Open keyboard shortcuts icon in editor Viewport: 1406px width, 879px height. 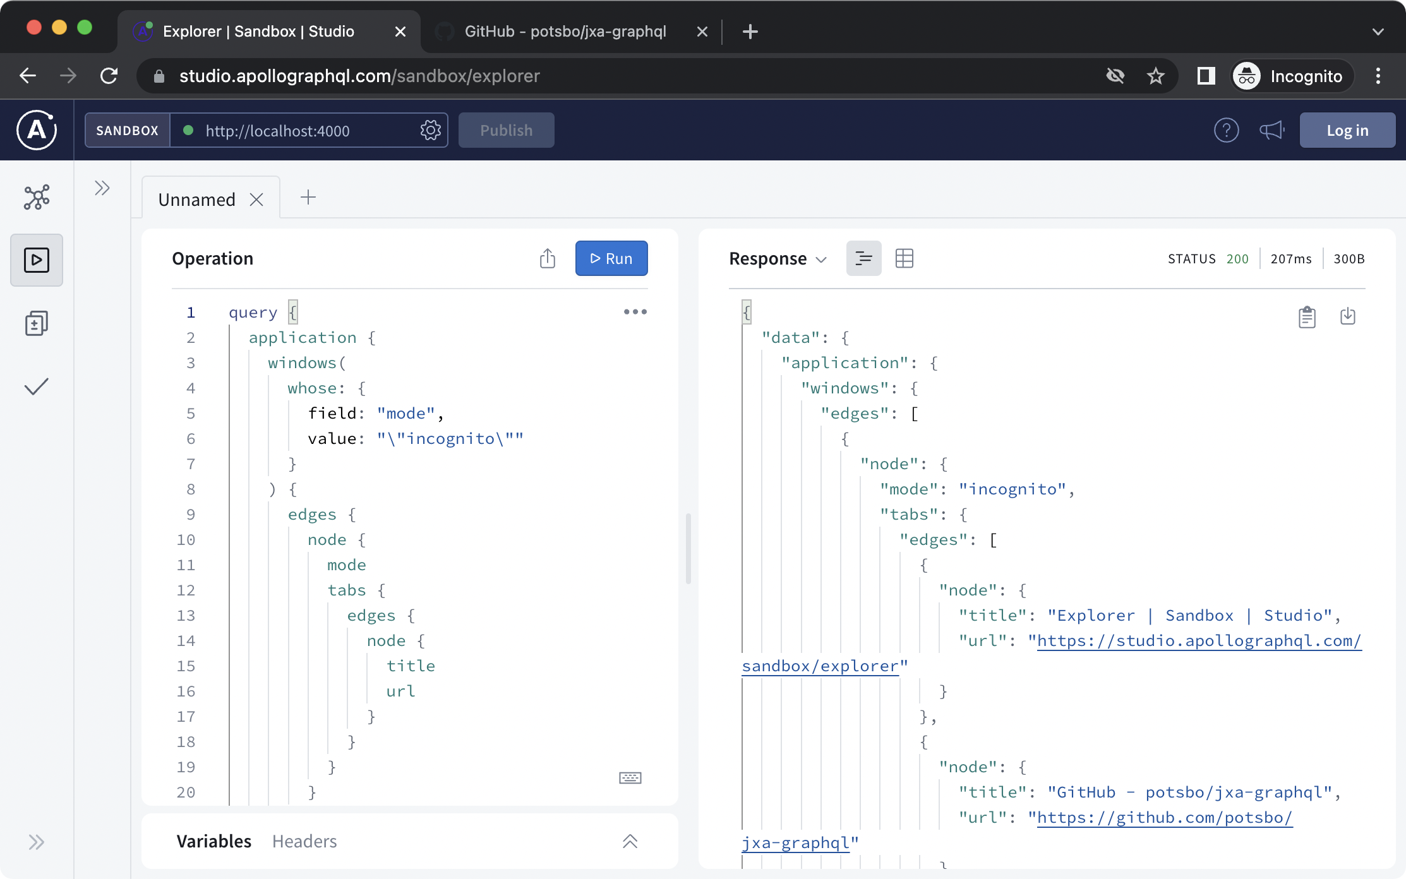(x=630, y=777)
